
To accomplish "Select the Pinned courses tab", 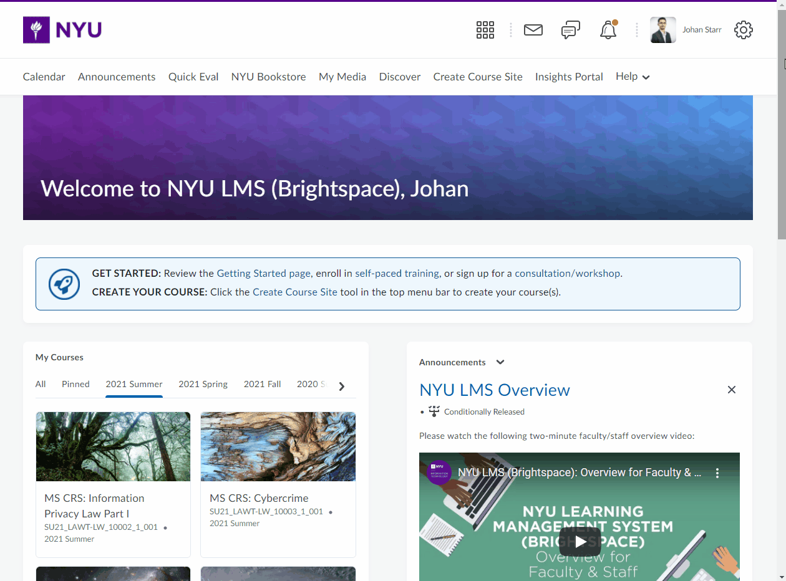I will pyautogui.click(x=75, y=384).
